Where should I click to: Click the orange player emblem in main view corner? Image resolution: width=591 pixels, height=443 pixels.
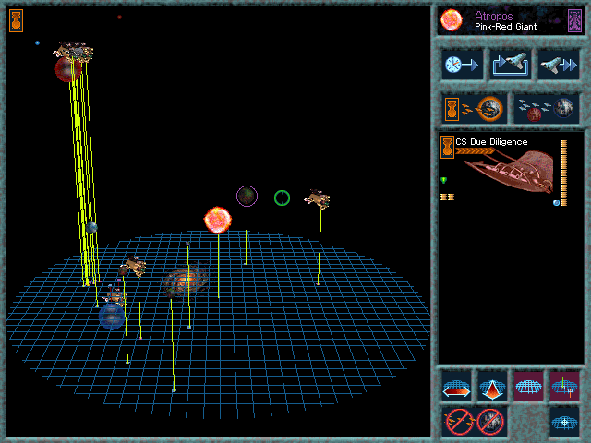(x=17, y=20)
